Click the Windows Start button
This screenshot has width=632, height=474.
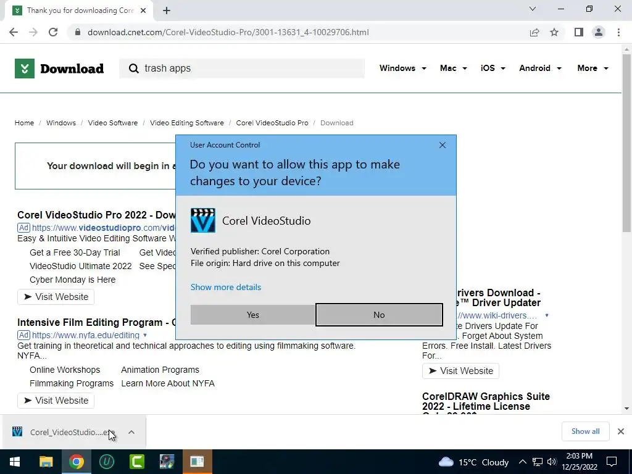15,462
